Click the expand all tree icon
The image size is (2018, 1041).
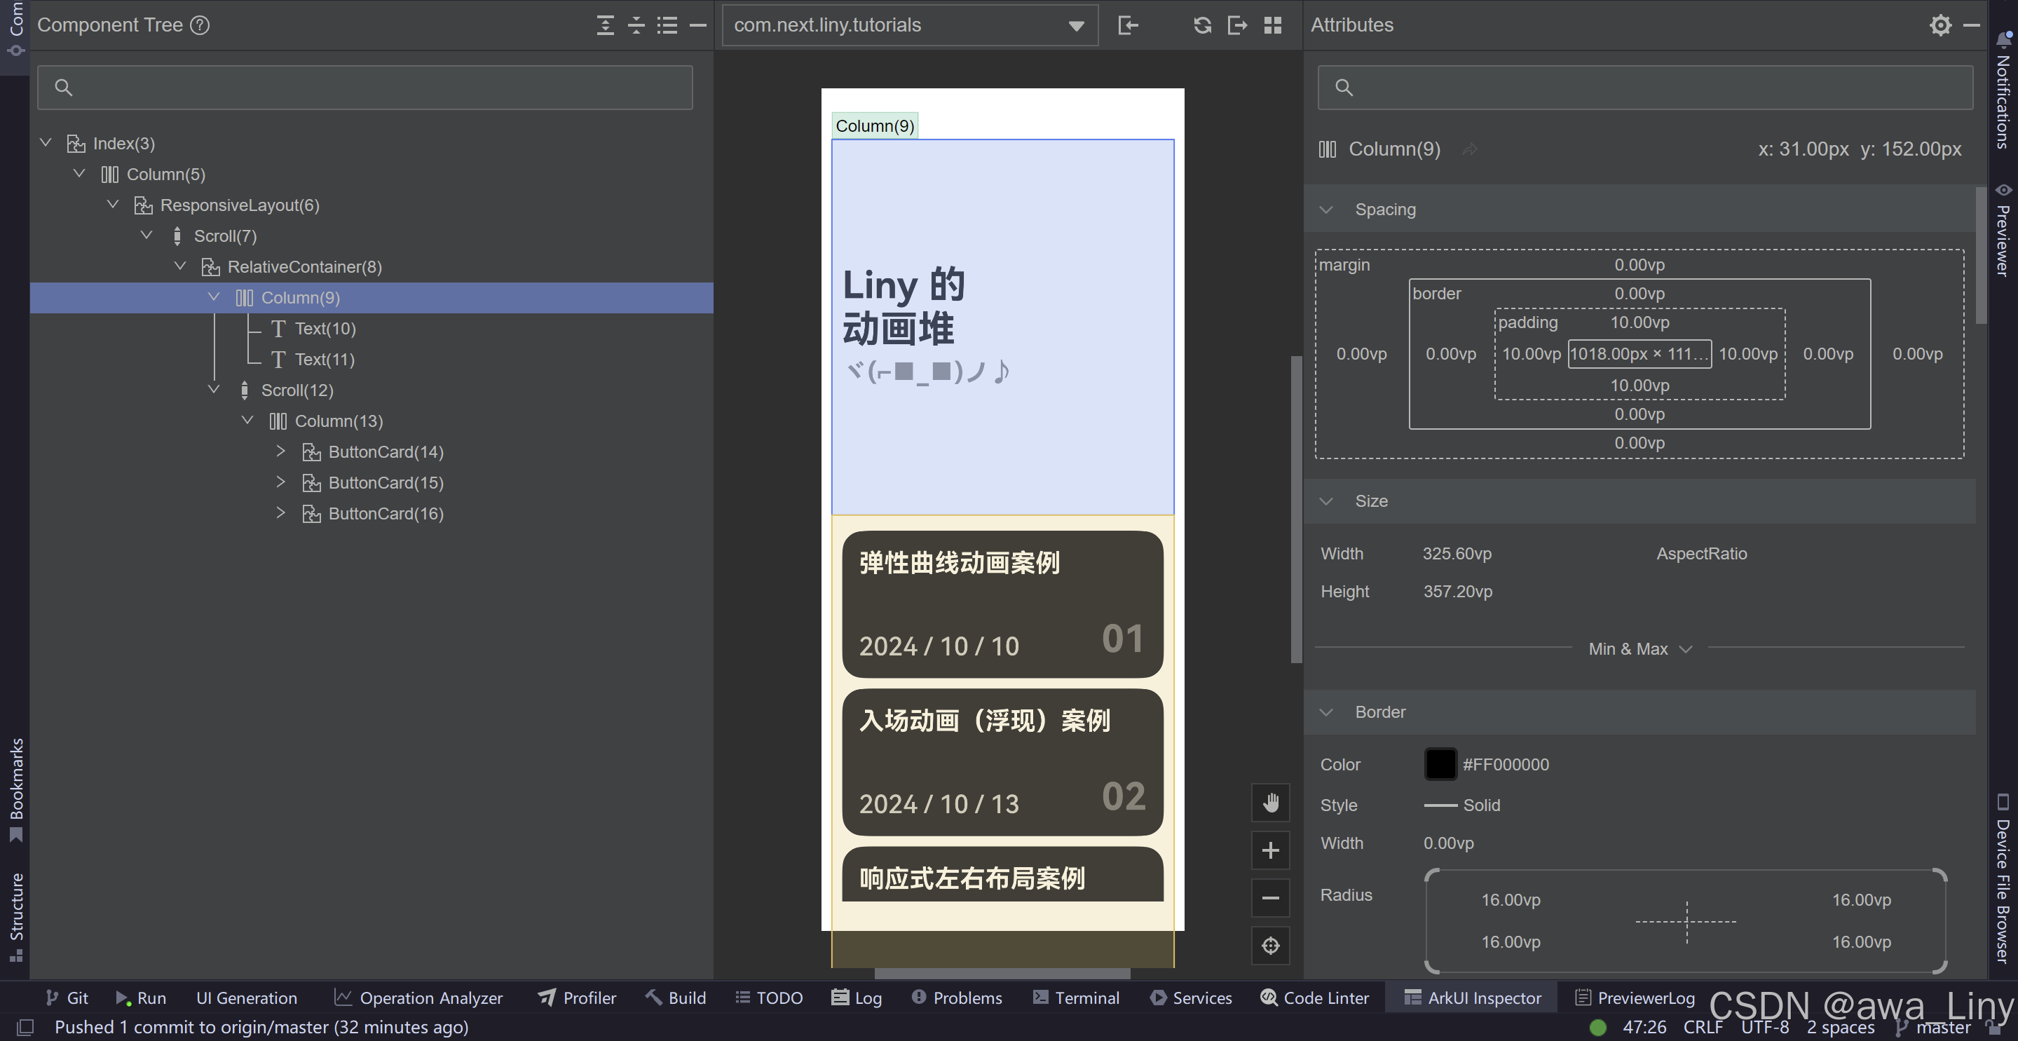coord(605,25)
